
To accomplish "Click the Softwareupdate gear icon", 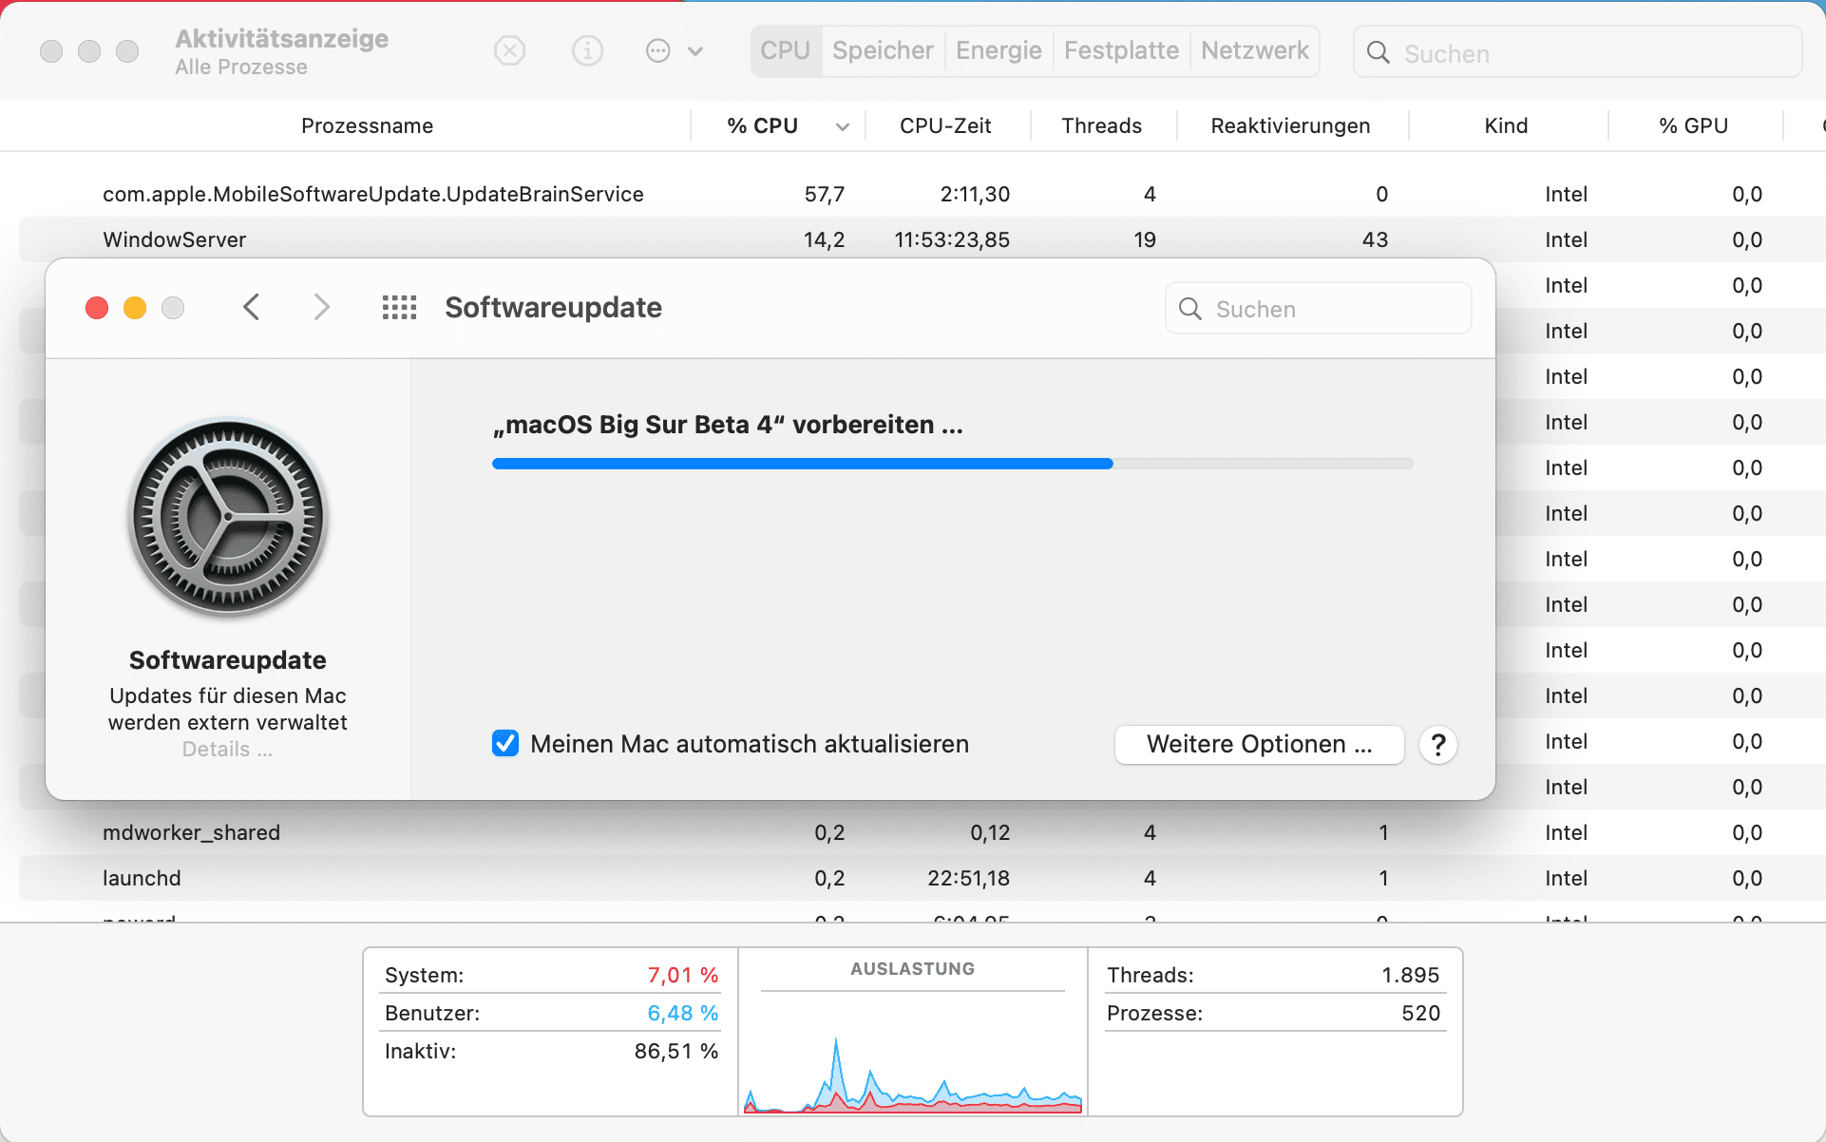I will pyautogui.click(x=228, y=518).
